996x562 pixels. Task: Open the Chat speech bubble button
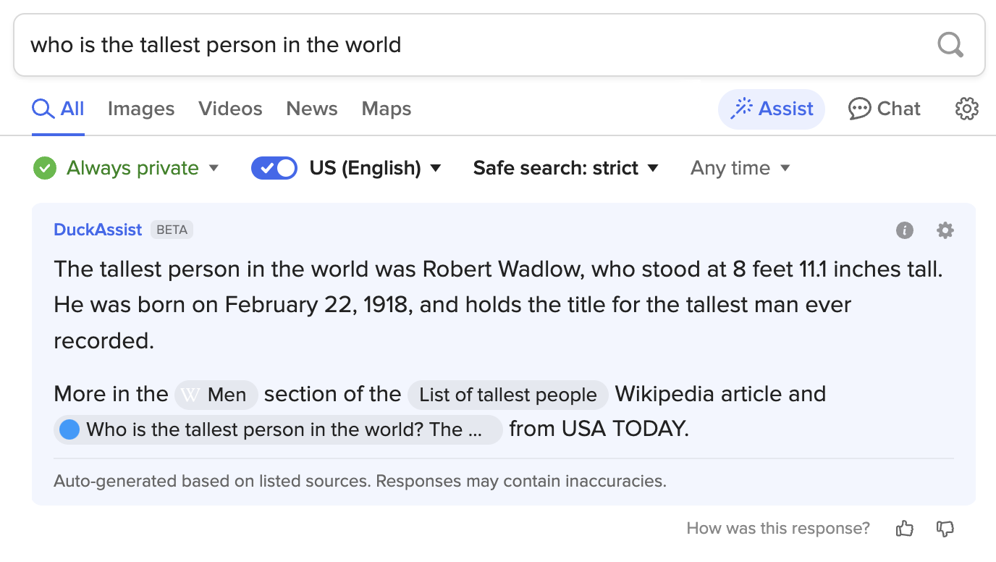[x=884, y=109]
